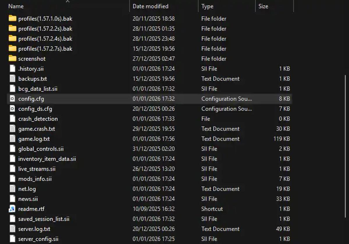Click the config.cfg gear file icon
The height and width of the screenshot is (244, 349).
pyautogui.click(x=12, y=99)
